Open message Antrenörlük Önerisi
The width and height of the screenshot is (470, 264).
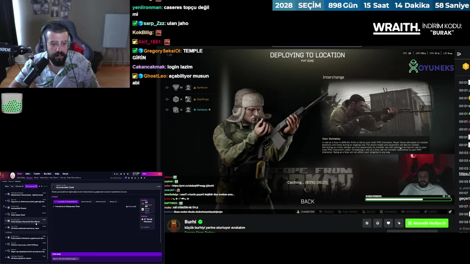coord(25,208)
